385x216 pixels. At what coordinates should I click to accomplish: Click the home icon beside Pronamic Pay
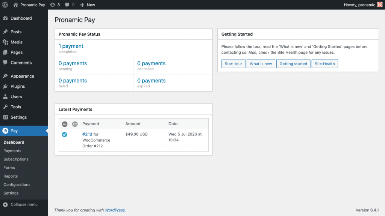(x=15, y=4)
